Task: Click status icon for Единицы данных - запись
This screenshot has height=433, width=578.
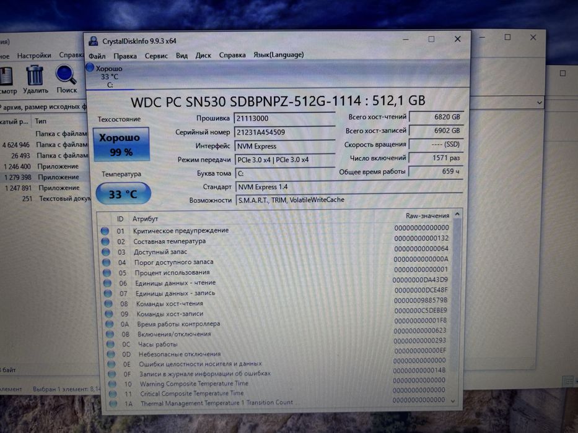Action: 108,293
